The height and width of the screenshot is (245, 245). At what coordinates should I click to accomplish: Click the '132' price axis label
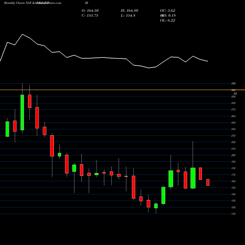[233, 201]
